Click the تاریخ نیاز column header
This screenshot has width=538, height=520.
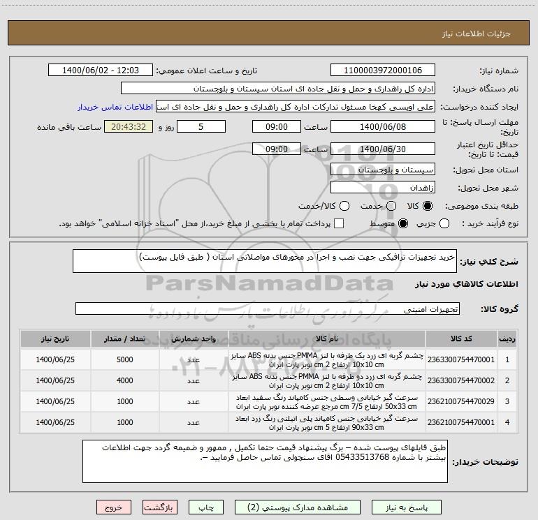55,339
